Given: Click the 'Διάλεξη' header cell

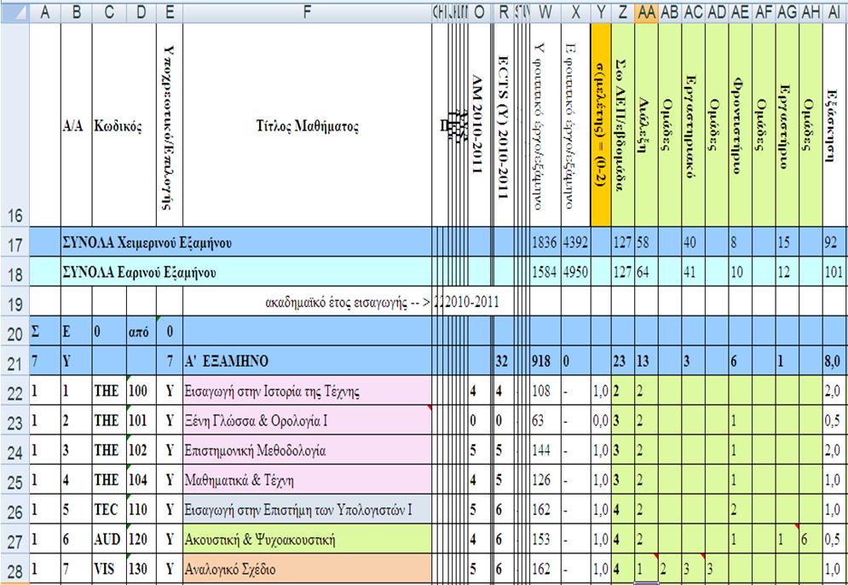Looking at the screenshot, I should 646,125.
